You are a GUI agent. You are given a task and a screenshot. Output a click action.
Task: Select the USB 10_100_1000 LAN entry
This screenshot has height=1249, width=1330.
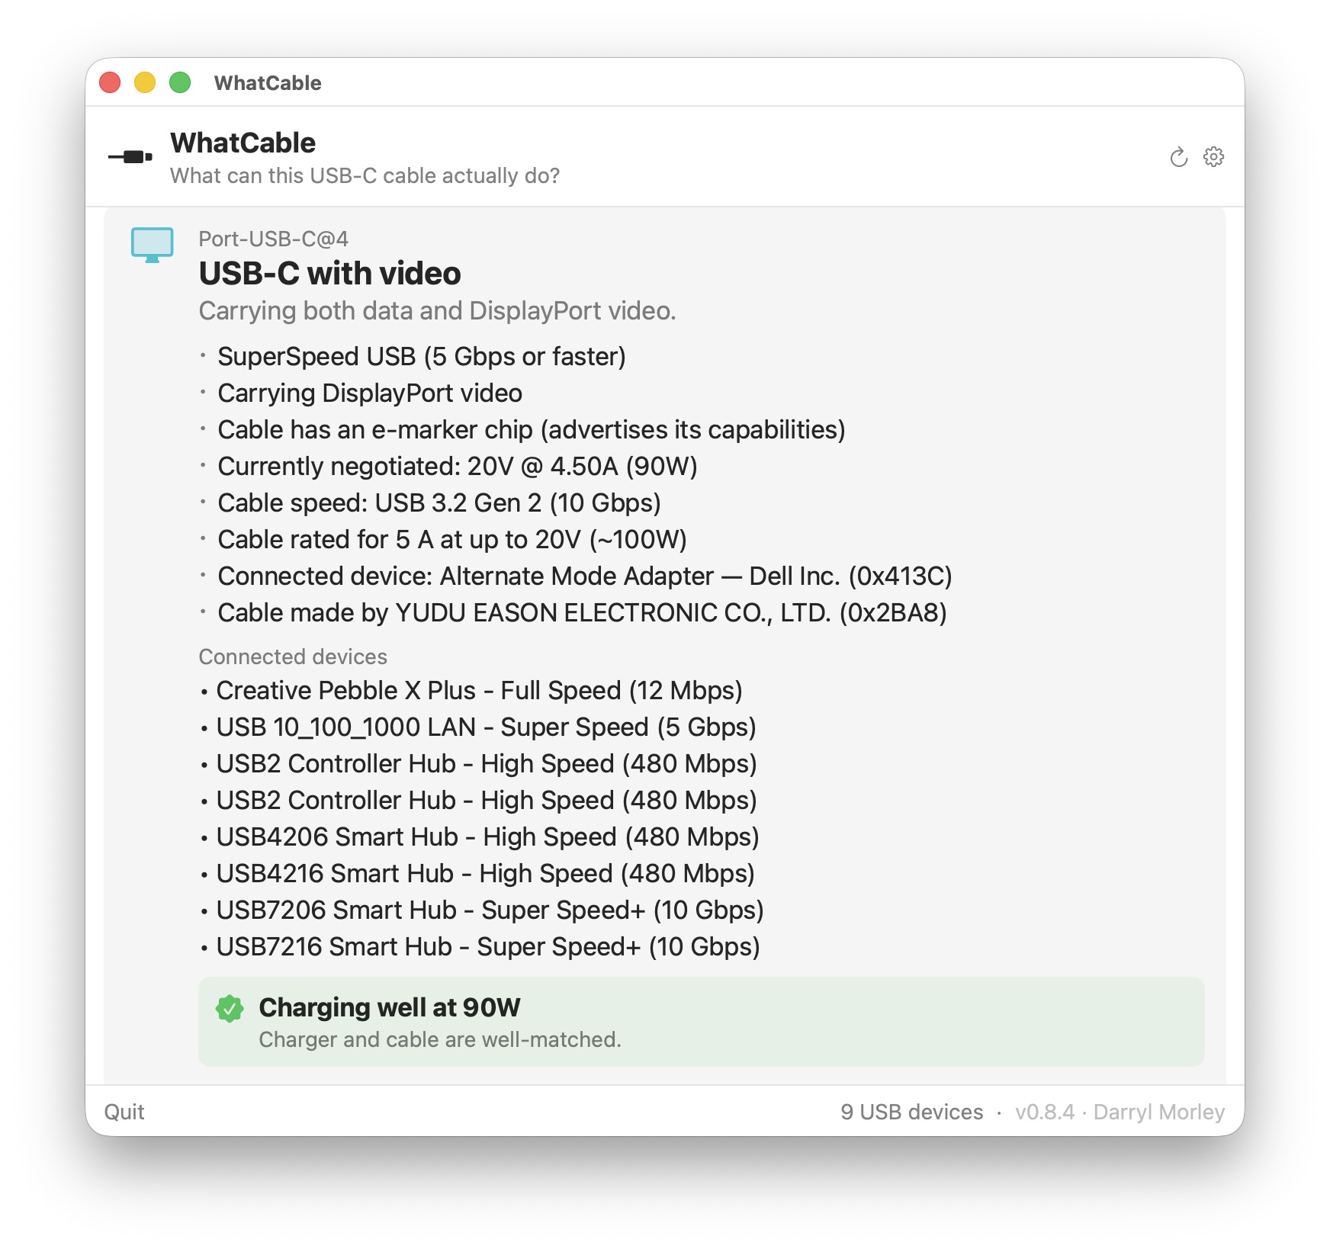coord(478,727)
